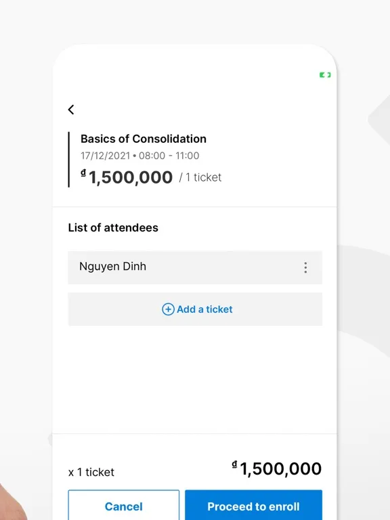The height and width of the screenshot is (520, 390).
Task: Go back using the left chevron arrow
Action: [71, 110]
